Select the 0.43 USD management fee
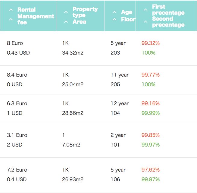Image resolution: width=197 pixels, height=193 pixels. [x=18, y=53]
